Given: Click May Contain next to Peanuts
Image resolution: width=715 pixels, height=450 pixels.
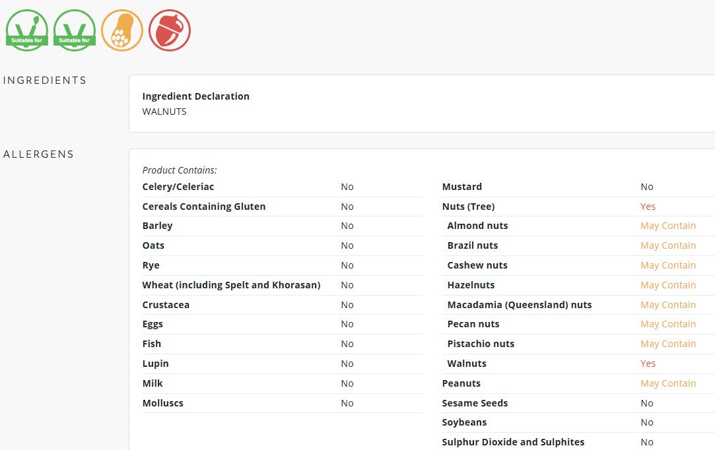Looking at the screenshot, I should pos(668,383).
